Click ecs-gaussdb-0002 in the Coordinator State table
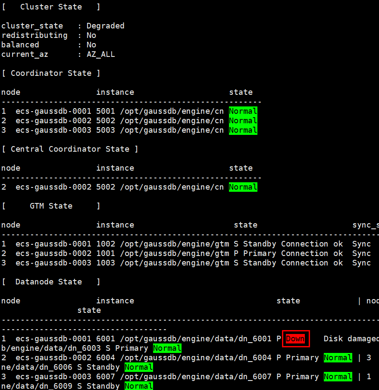 coord(53,121)
